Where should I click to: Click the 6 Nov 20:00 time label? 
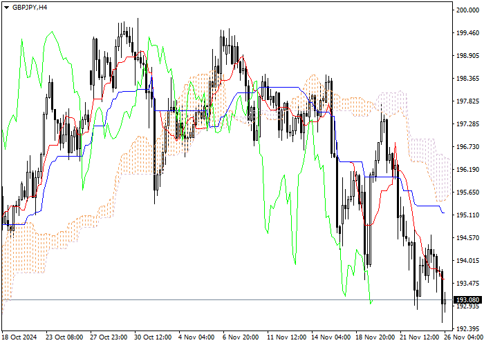tap(241, 337)
